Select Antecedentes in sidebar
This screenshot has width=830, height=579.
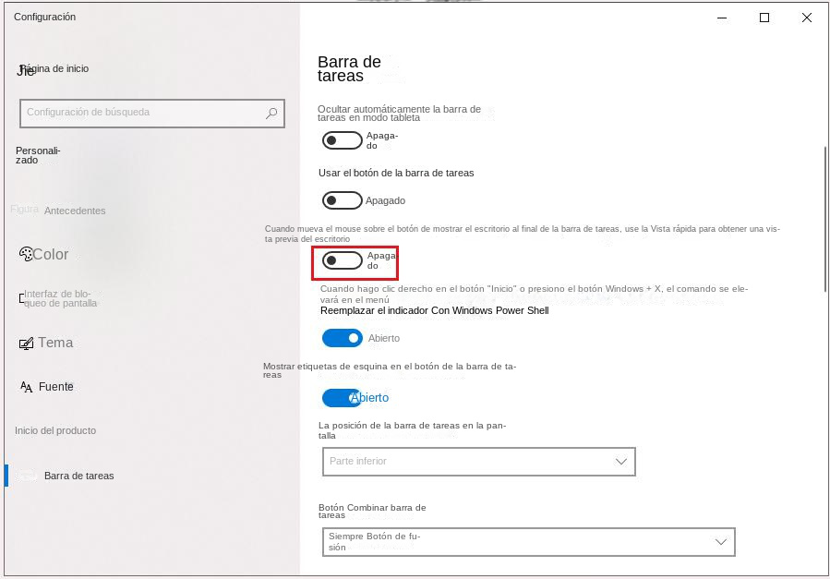[x=75, y=211]
